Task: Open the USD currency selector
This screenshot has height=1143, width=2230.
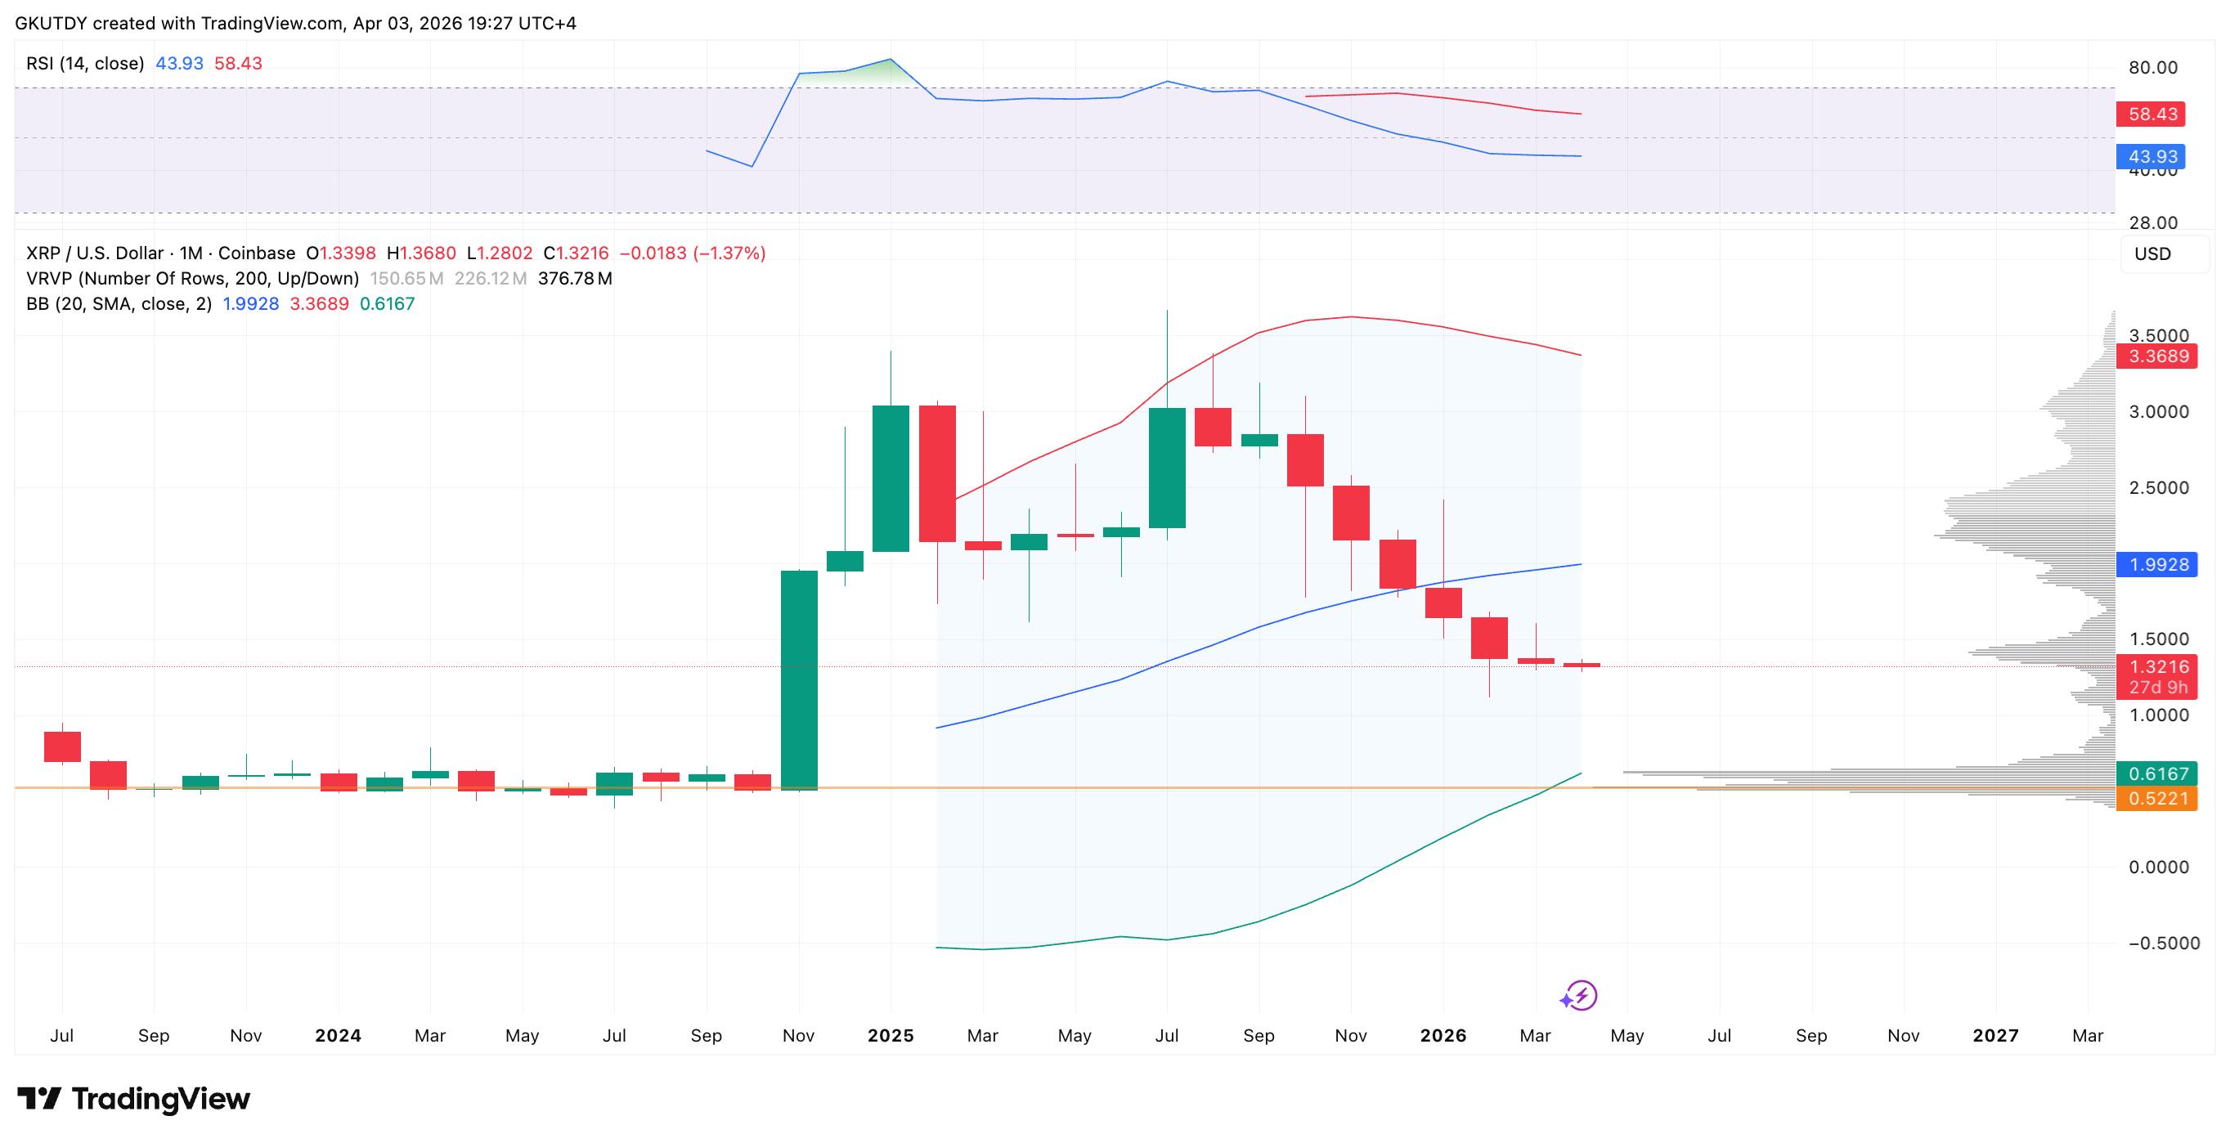Action: point(2152,253)
